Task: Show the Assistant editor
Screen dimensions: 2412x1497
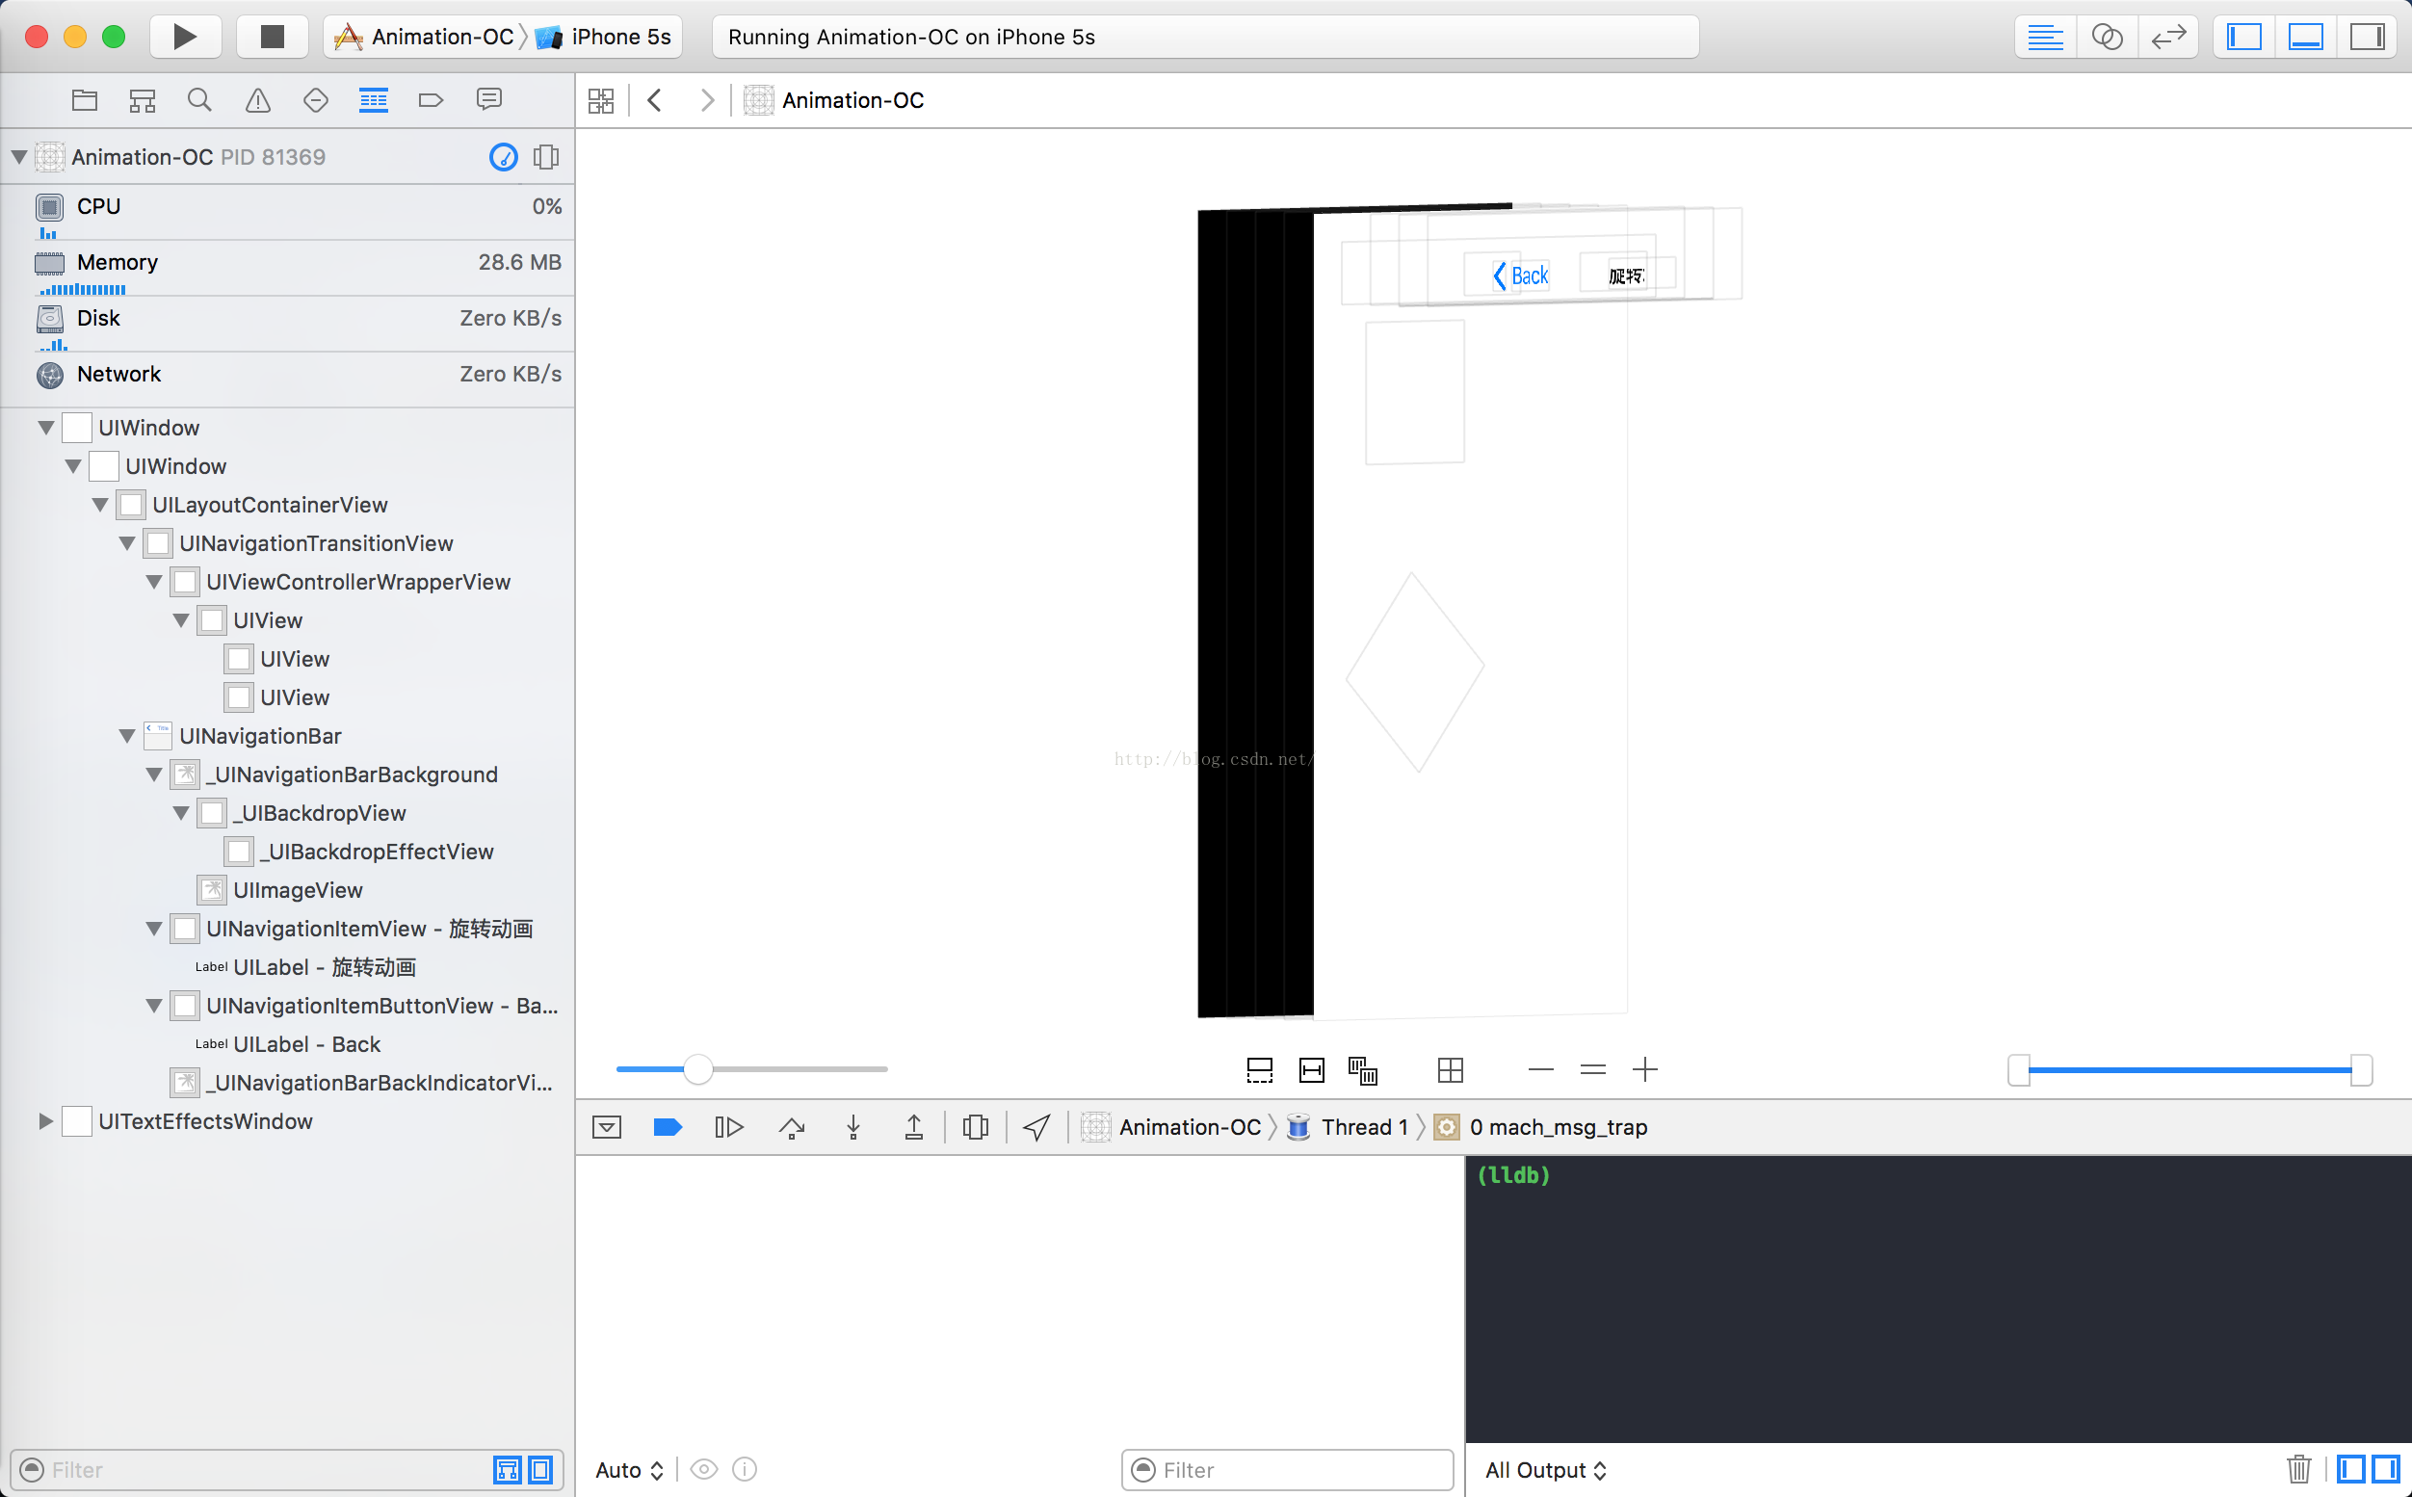Action: [2107, 37]
